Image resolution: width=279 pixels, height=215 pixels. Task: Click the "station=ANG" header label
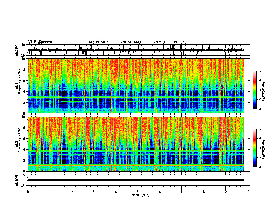[x=131, y=42]
